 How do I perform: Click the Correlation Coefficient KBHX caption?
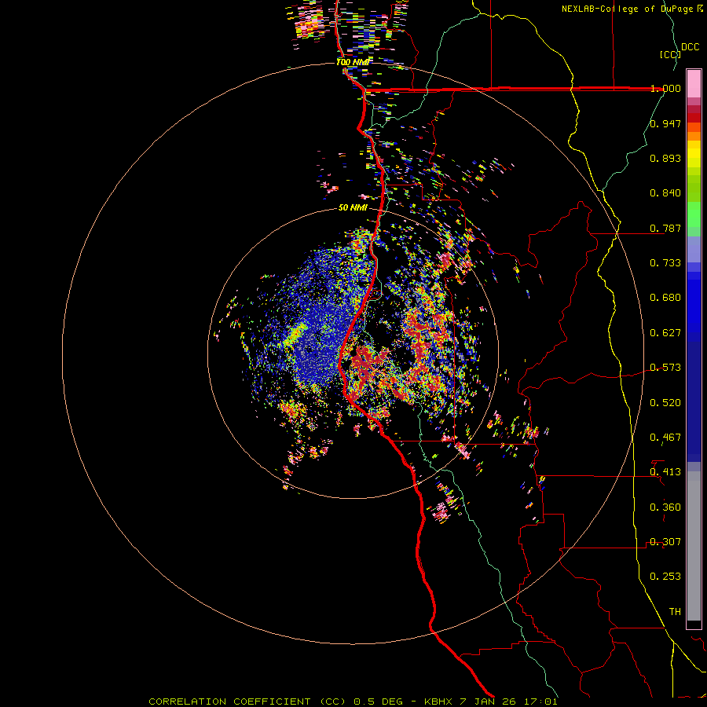tap(353, 702)
